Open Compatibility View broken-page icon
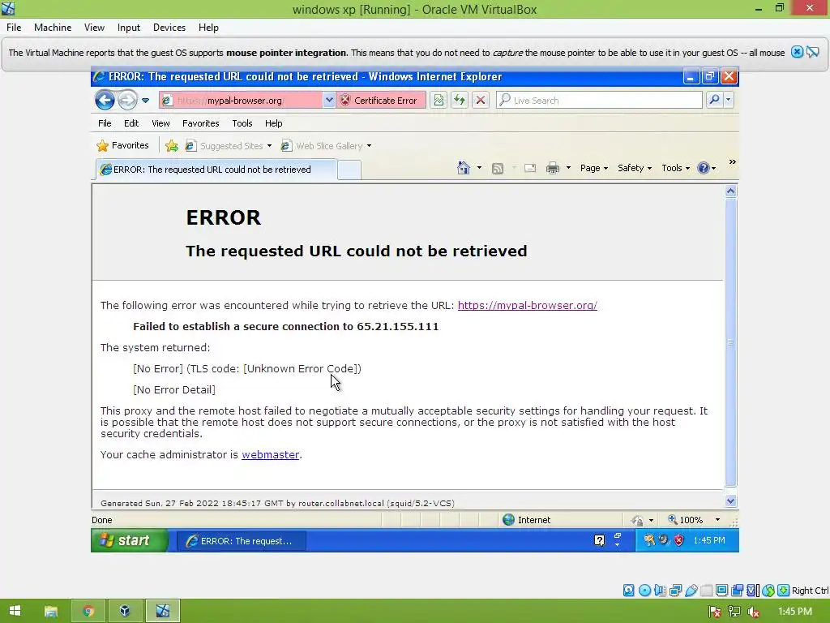This screenshot has width=830, height=623. tap(439, 100)
